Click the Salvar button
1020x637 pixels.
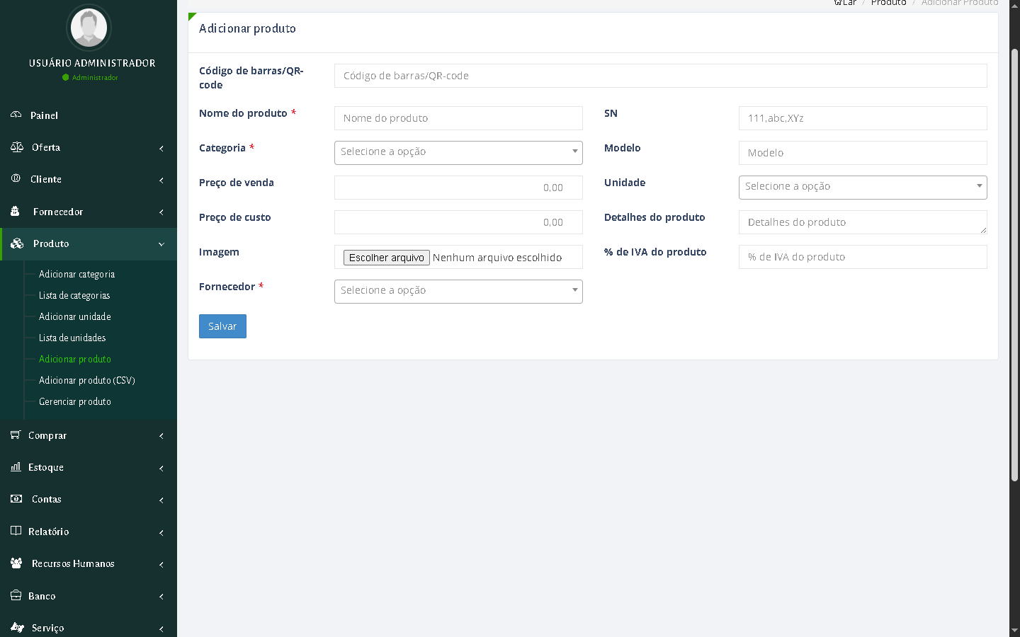click(x=222, y=326)
